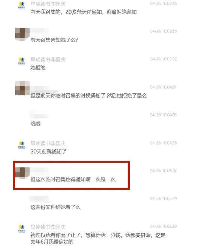Select message 但这次临时召集也得通知啊一次是一次

(73, 179)
